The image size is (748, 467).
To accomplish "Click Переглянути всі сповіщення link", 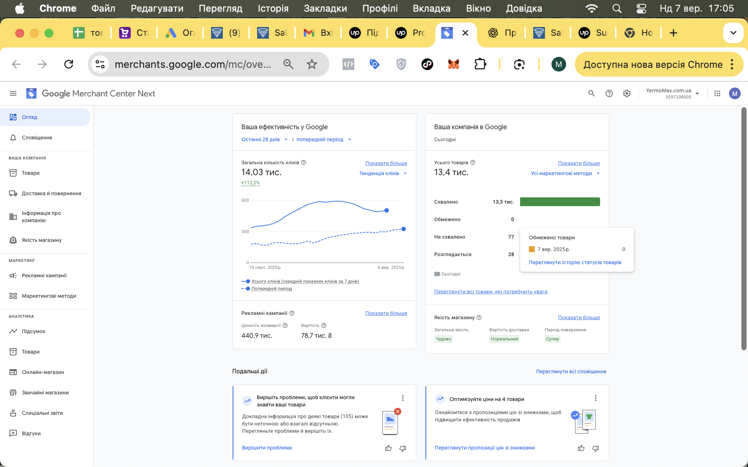I will click(571, 371).
